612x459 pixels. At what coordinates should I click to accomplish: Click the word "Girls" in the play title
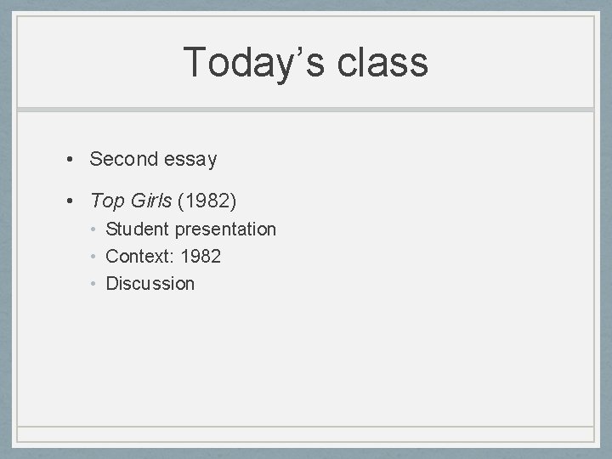tap(151, 201)
